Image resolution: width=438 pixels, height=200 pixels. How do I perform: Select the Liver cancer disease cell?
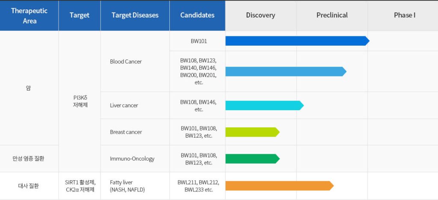point(135,106)
